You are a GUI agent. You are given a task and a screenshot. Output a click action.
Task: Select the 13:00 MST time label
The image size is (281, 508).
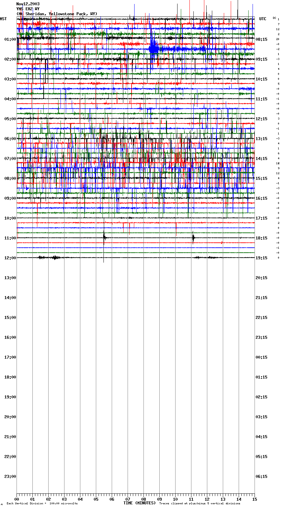(10, 278)
